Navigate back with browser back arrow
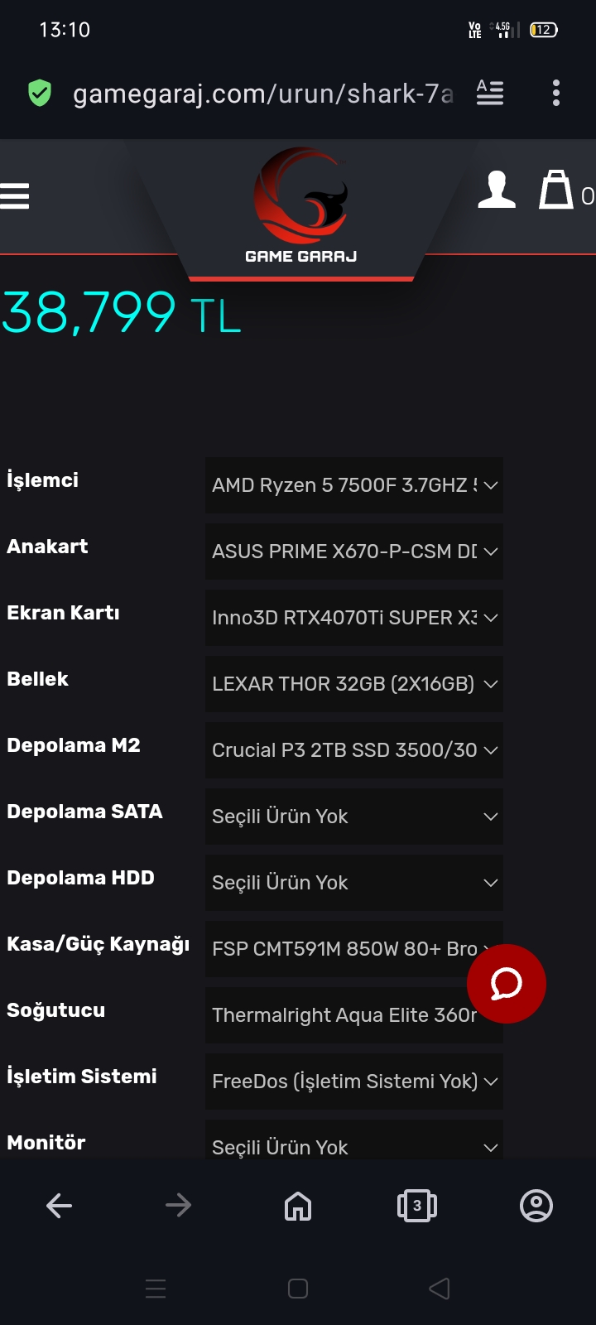 (x=60, y=1206)
